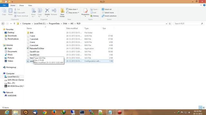Select BD-ROM Drive (H:) in sidebar
This screenshot has width=206, height=115.
pos(16,86)
